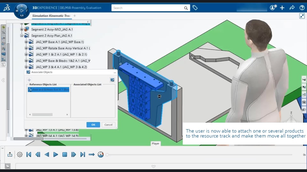Select Base and Bottom Tool A.1 reference item
Image resolution: width=307 pixels, height=172 pixels.
[49, 90]
